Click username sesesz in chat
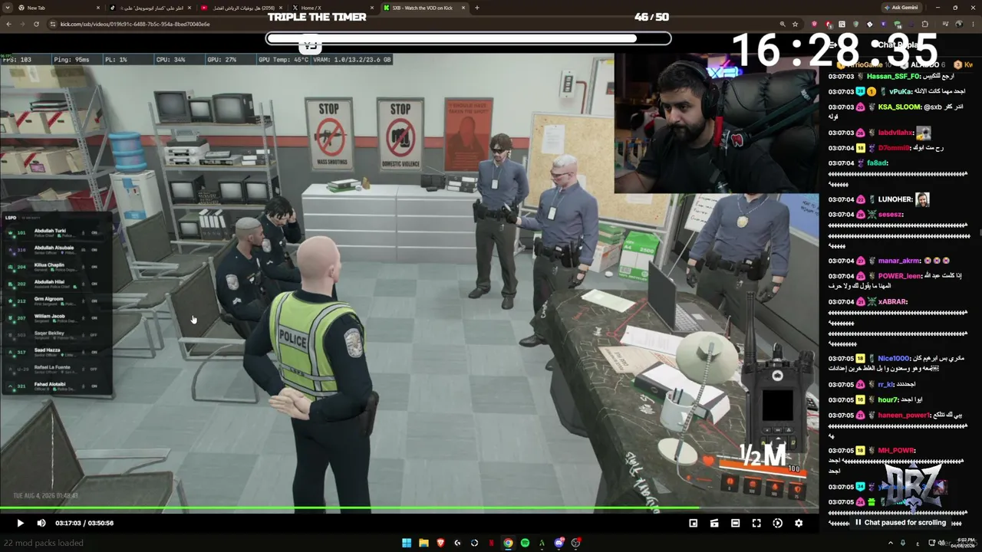 click(x=891, y=215)
